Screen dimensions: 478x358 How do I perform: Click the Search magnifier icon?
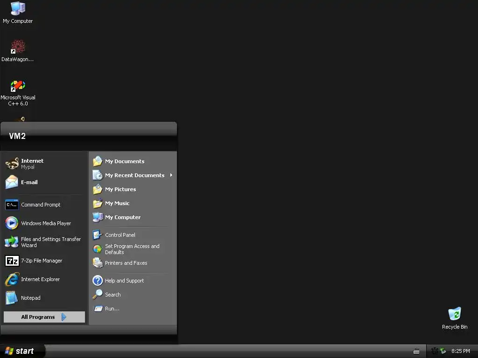(98, 295)
